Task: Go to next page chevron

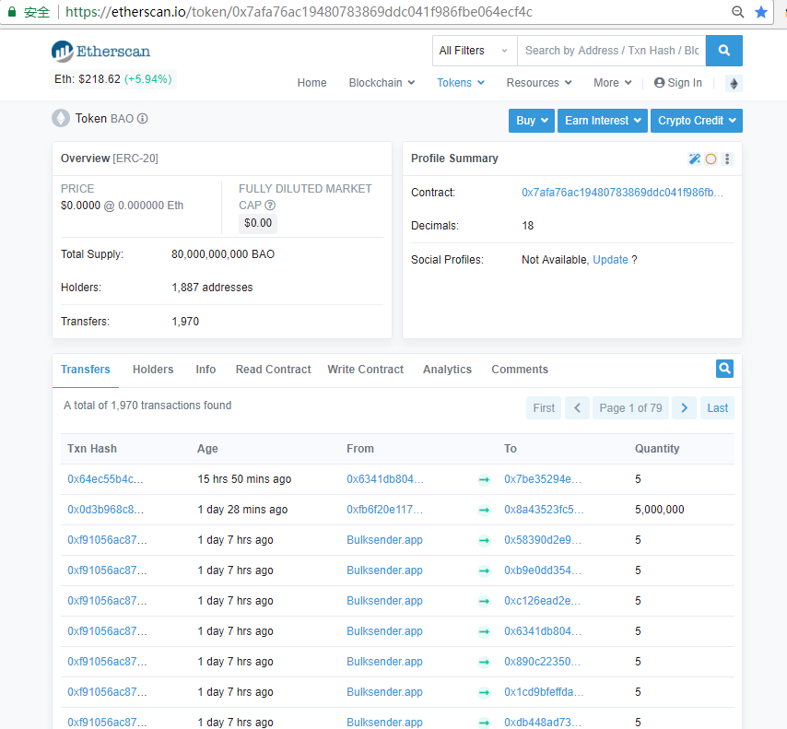Action: (x=684, y=407)
